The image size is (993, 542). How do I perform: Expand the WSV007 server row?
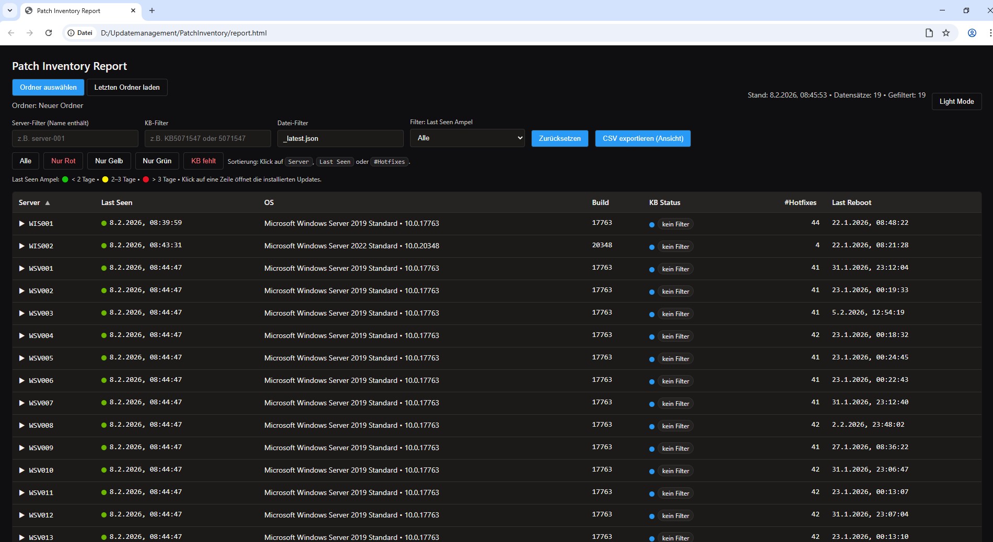coord(22,403)
